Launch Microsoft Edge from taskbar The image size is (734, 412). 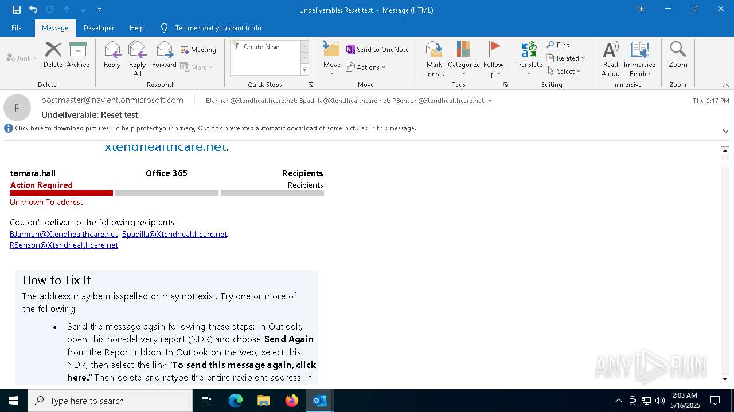click(236, 401)
